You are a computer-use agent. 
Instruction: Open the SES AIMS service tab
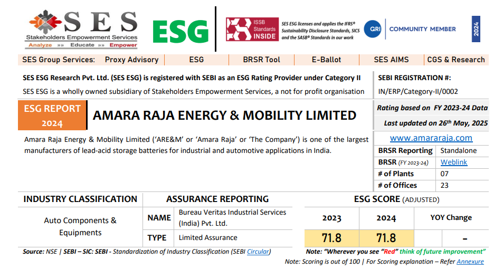click(x=391, y=60)
